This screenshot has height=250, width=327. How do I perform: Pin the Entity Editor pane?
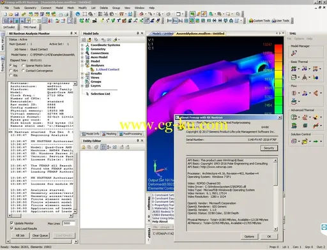pos(138,141)
